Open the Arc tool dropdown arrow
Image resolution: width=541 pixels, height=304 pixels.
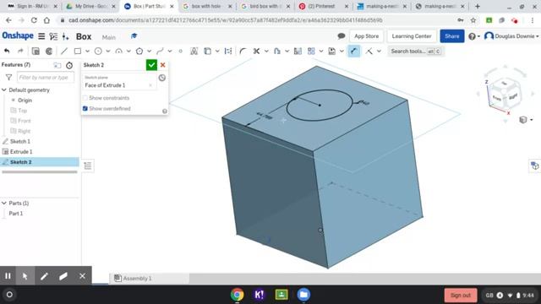pyautogui.click(x=128, y=51)
